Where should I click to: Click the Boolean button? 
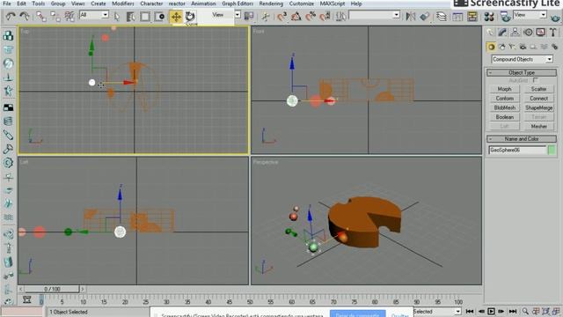pyautogui.click(x=504, y=117)
